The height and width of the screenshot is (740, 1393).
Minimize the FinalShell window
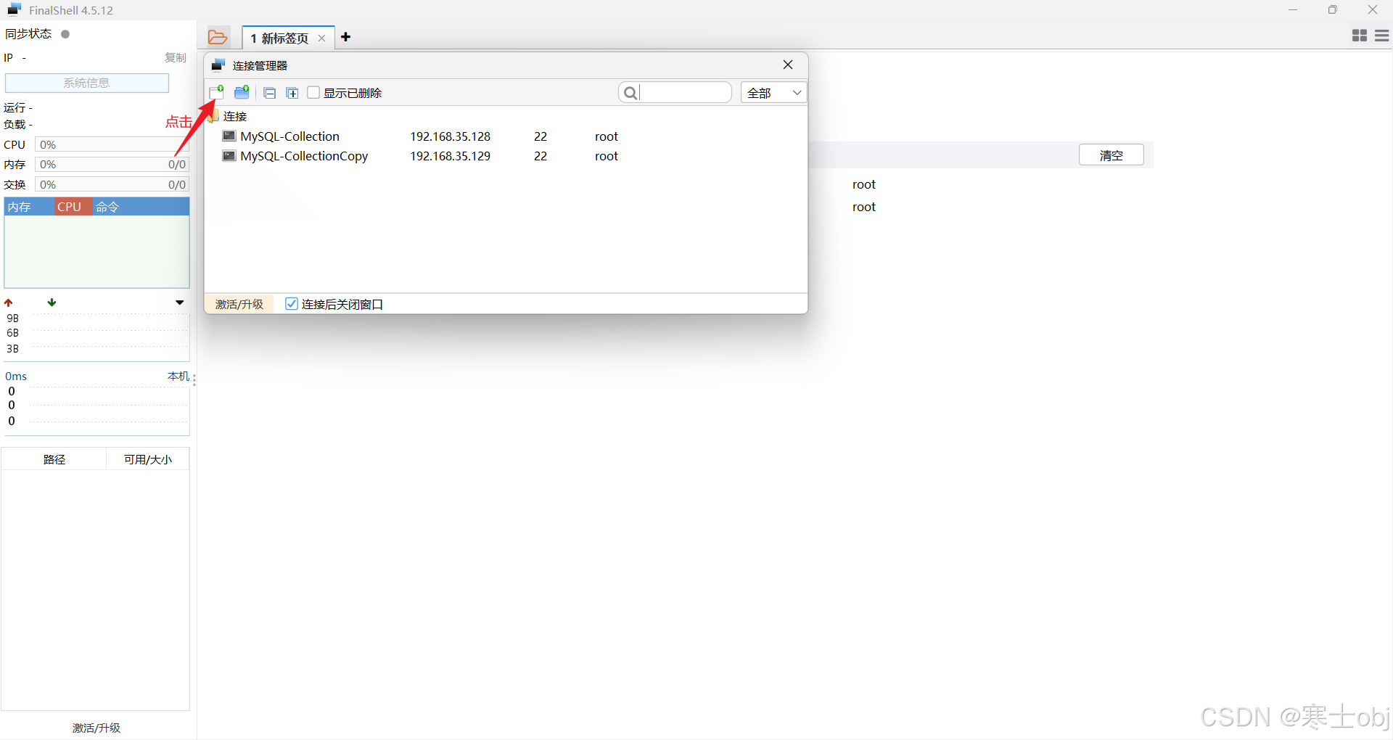(1293, 9)
